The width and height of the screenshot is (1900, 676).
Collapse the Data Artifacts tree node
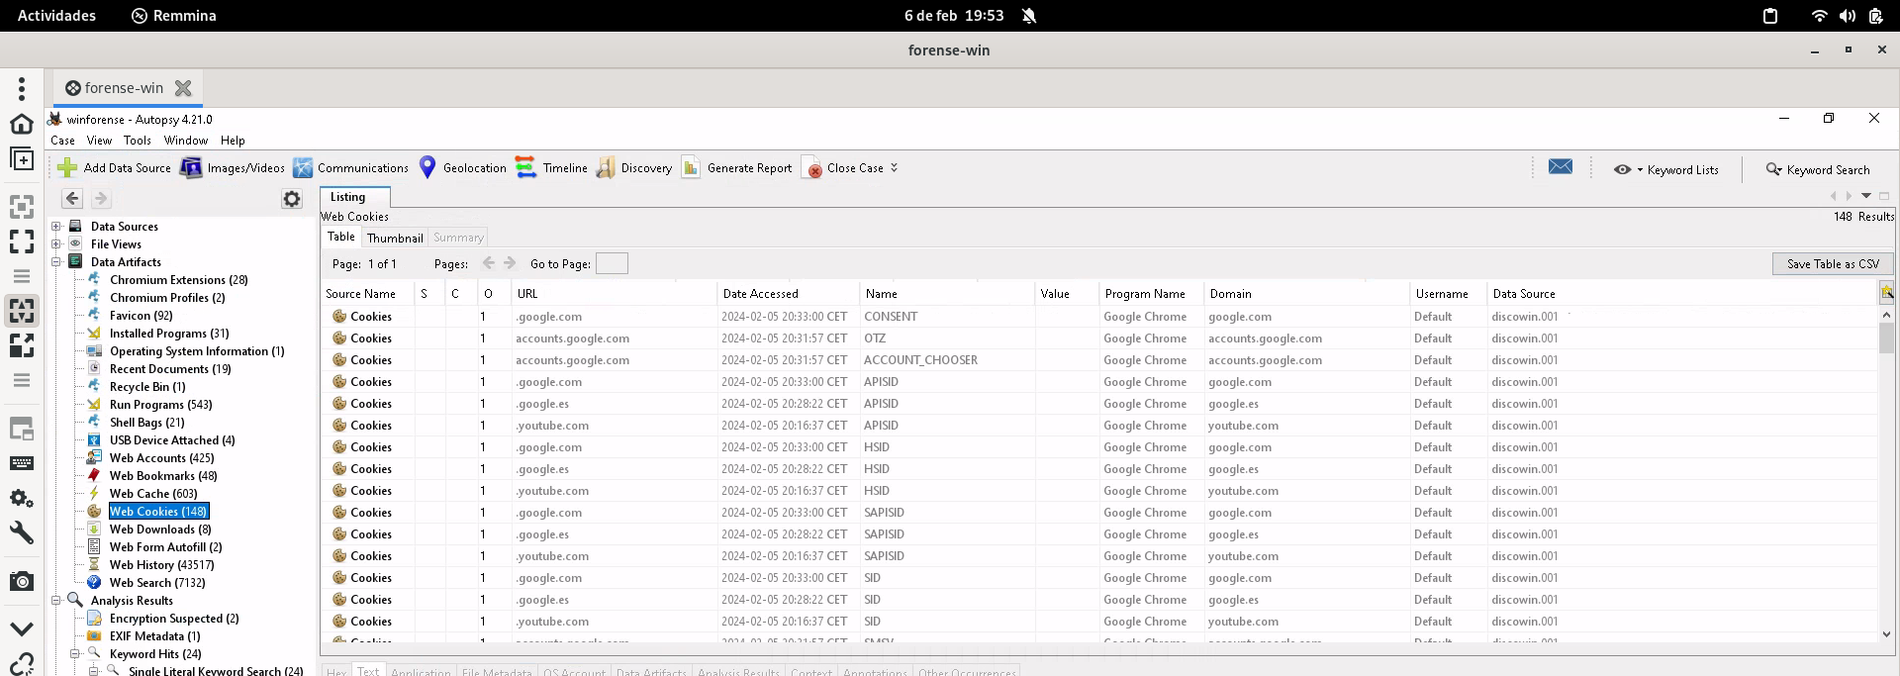56,262
